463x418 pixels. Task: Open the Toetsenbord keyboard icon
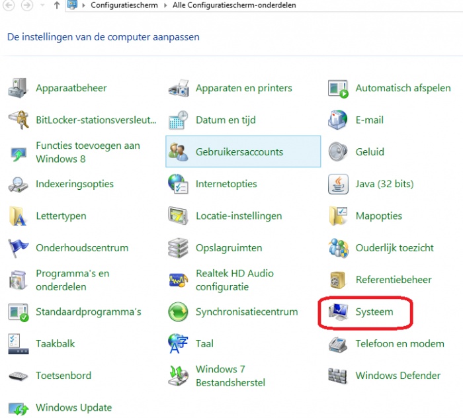pyautogui.click(x=19, y=376)
